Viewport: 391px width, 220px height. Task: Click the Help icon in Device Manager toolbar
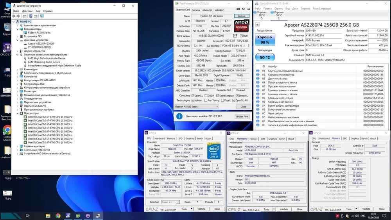(x=30, y=16)
